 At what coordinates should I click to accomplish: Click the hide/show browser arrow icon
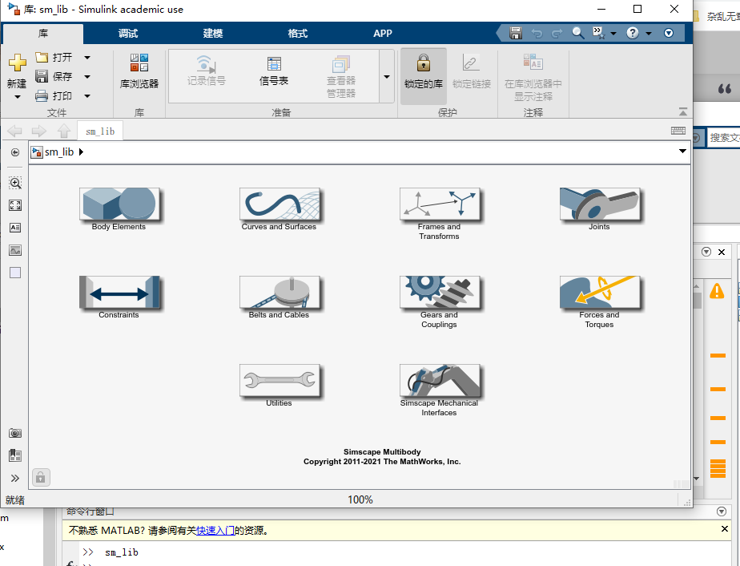(x=15, y=152)
